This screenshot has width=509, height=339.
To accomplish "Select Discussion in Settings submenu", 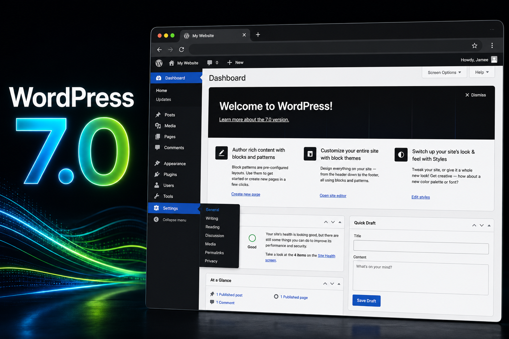I will pyautogui.click(x=215, y=236).
